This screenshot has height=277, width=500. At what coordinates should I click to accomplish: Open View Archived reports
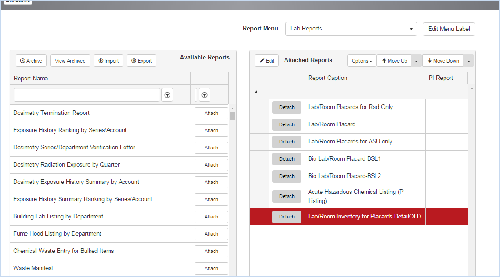click(70, 61)
